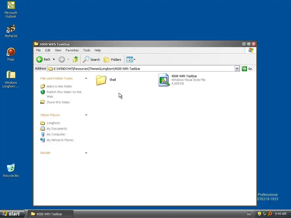
Task: Expand the Details section
Action: pos(86,153)
